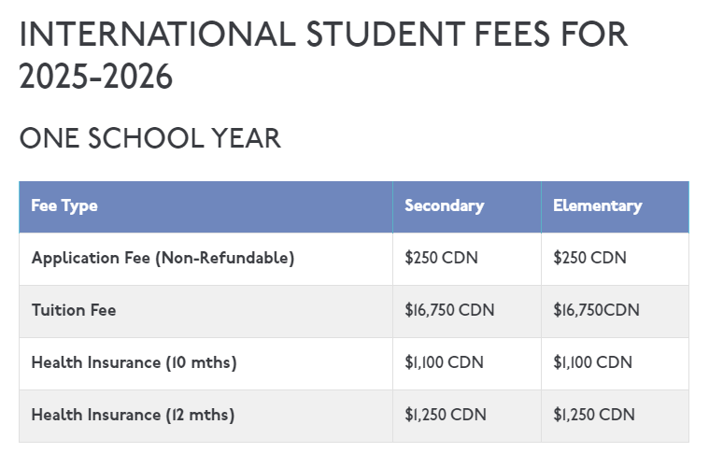Click Elementary application fee $250 CDN

[x=589, y=259]
